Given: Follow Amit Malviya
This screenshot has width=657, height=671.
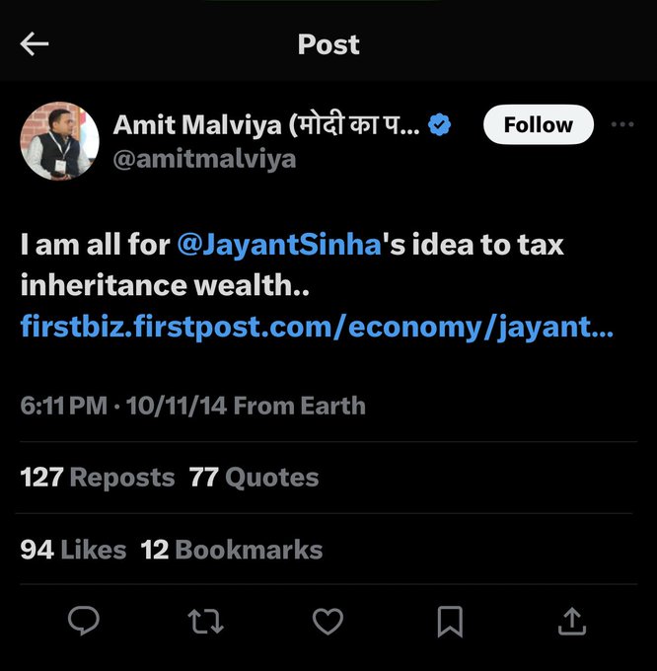Looking at the screenshot, I should [x=538, y=125].
